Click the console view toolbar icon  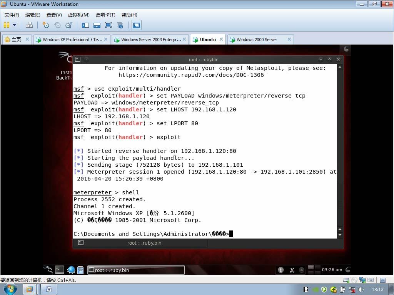(137, 25)
